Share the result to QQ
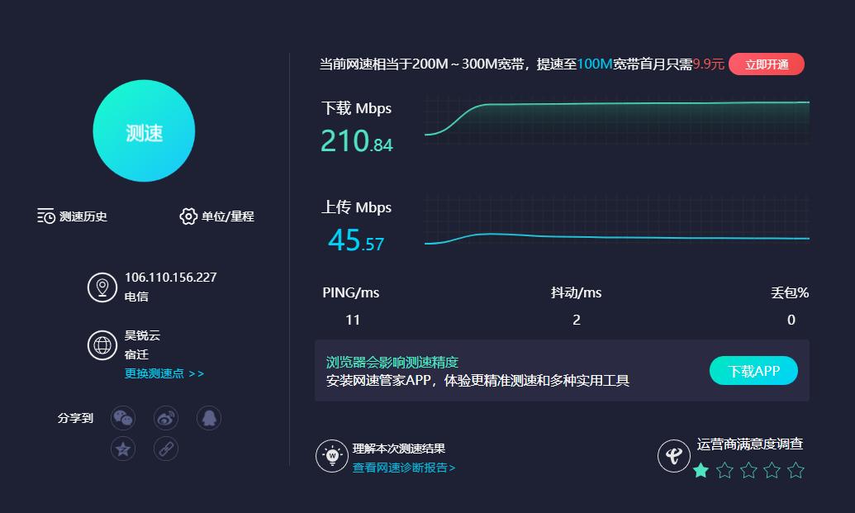This screenshot has height=513, width=855. pos(209,418)
